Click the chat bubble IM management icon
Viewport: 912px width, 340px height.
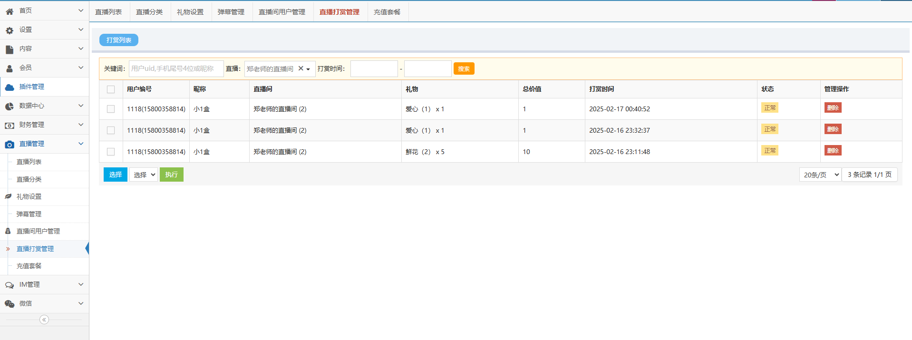click(x=10, y=285)
